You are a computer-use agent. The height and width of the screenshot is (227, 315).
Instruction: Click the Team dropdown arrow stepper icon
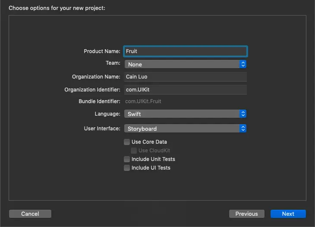tap(243, 64)
